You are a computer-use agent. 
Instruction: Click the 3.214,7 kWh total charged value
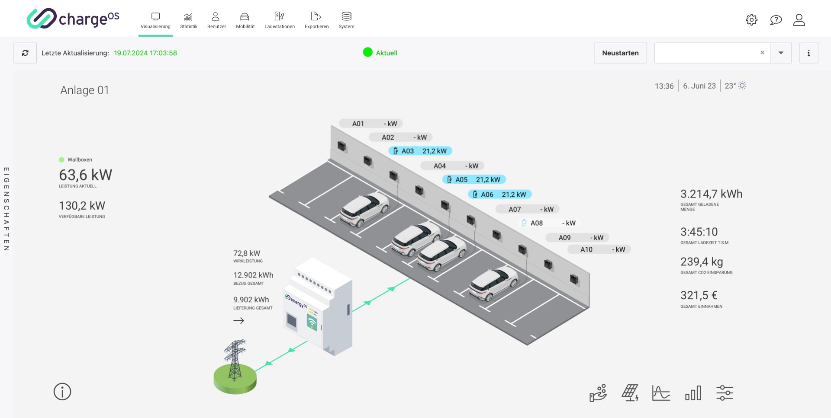pyautogui.click(x=711, y=194)
